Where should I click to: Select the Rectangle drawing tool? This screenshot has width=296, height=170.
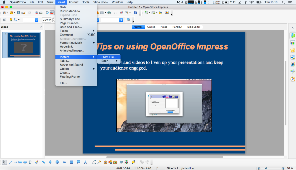20,162
